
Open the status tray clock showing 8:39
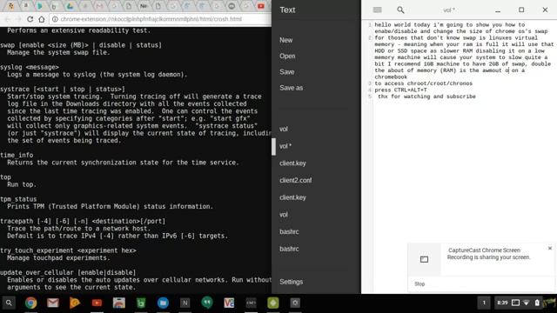[x=502, y=303]
